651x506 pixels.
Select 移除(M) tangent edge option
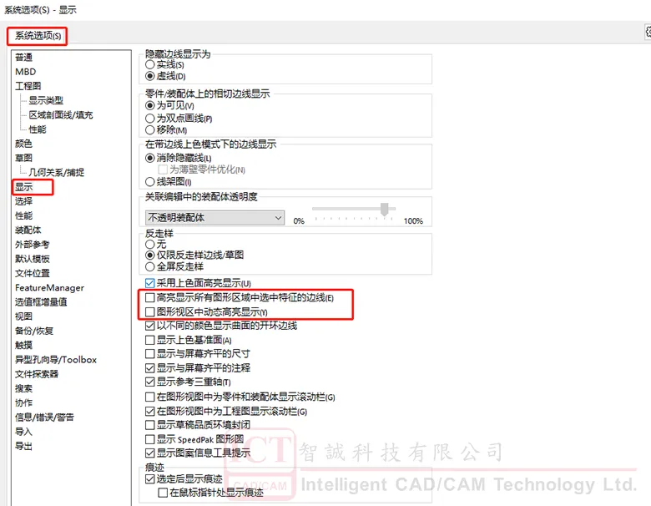[x=150, y=130]
